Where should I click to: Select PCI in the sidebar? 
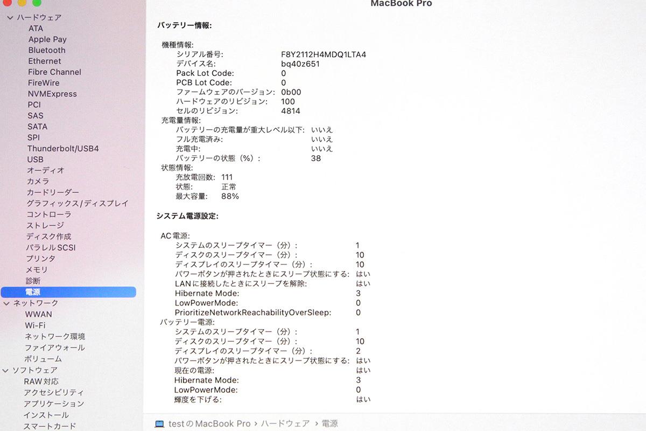(34, 105)
